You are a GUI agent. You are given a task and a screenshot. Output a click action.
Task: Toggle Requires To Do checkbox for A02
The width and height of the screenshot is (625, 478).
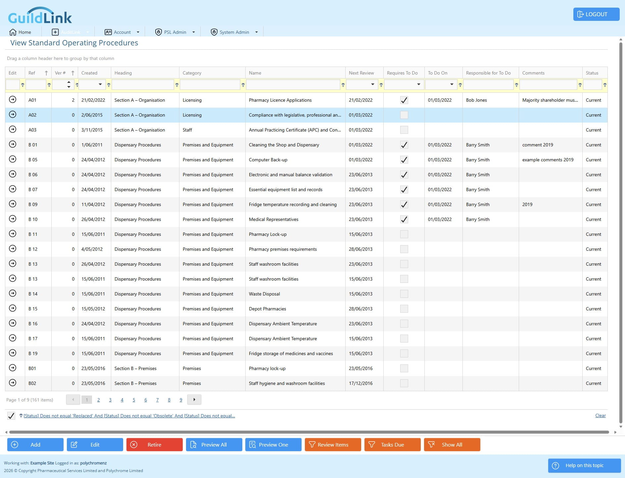click(404, 115)
